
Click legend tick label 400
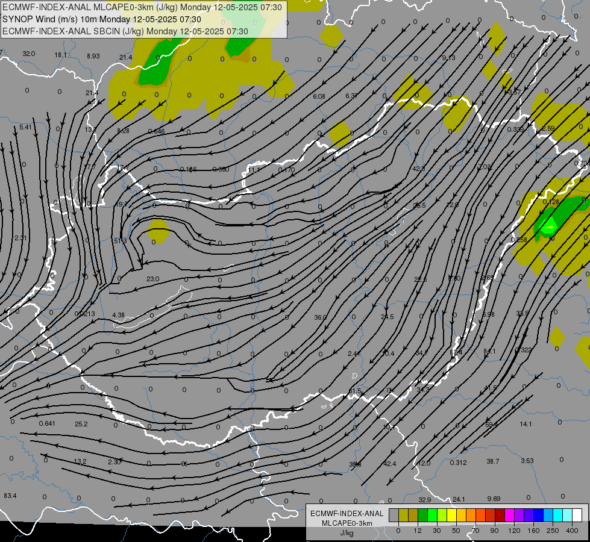tap(572, 531)
